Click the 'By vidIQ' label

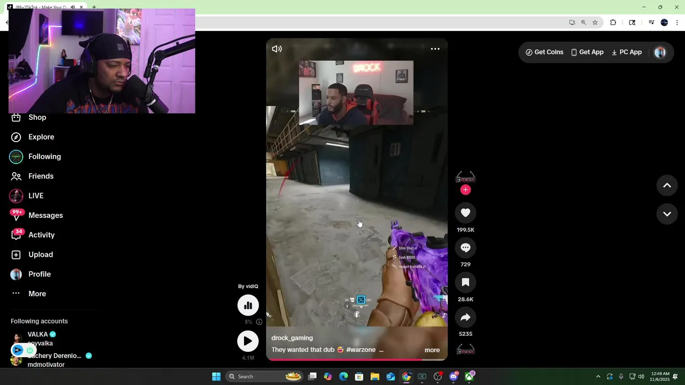click(x=248, y=287)
